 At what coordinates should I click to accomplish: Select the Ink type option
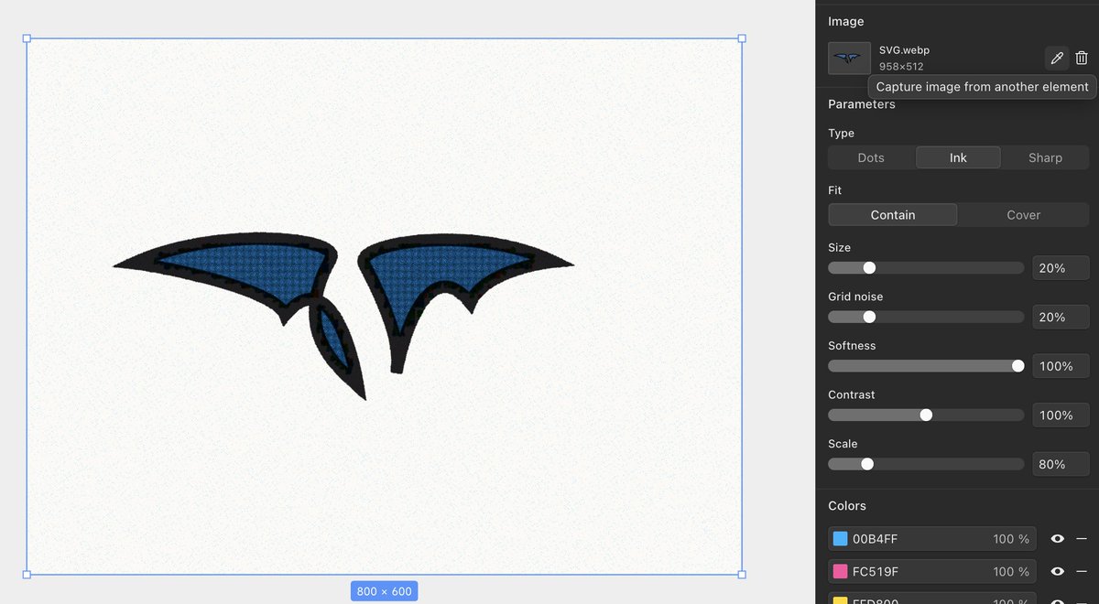[x=958, y=157]
